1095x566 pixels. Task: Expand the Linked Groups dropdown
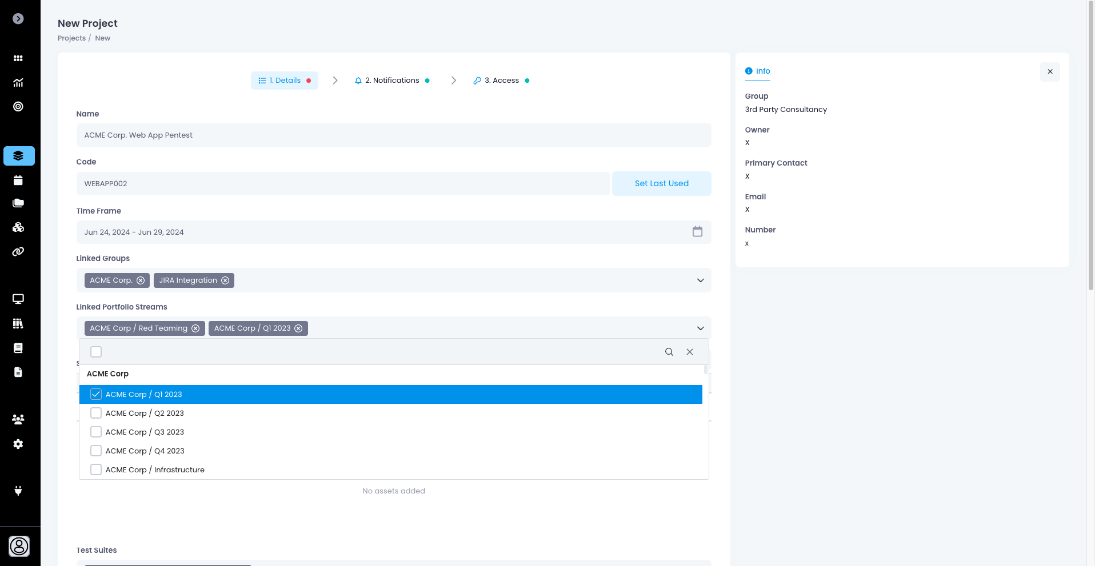[700, 280]
